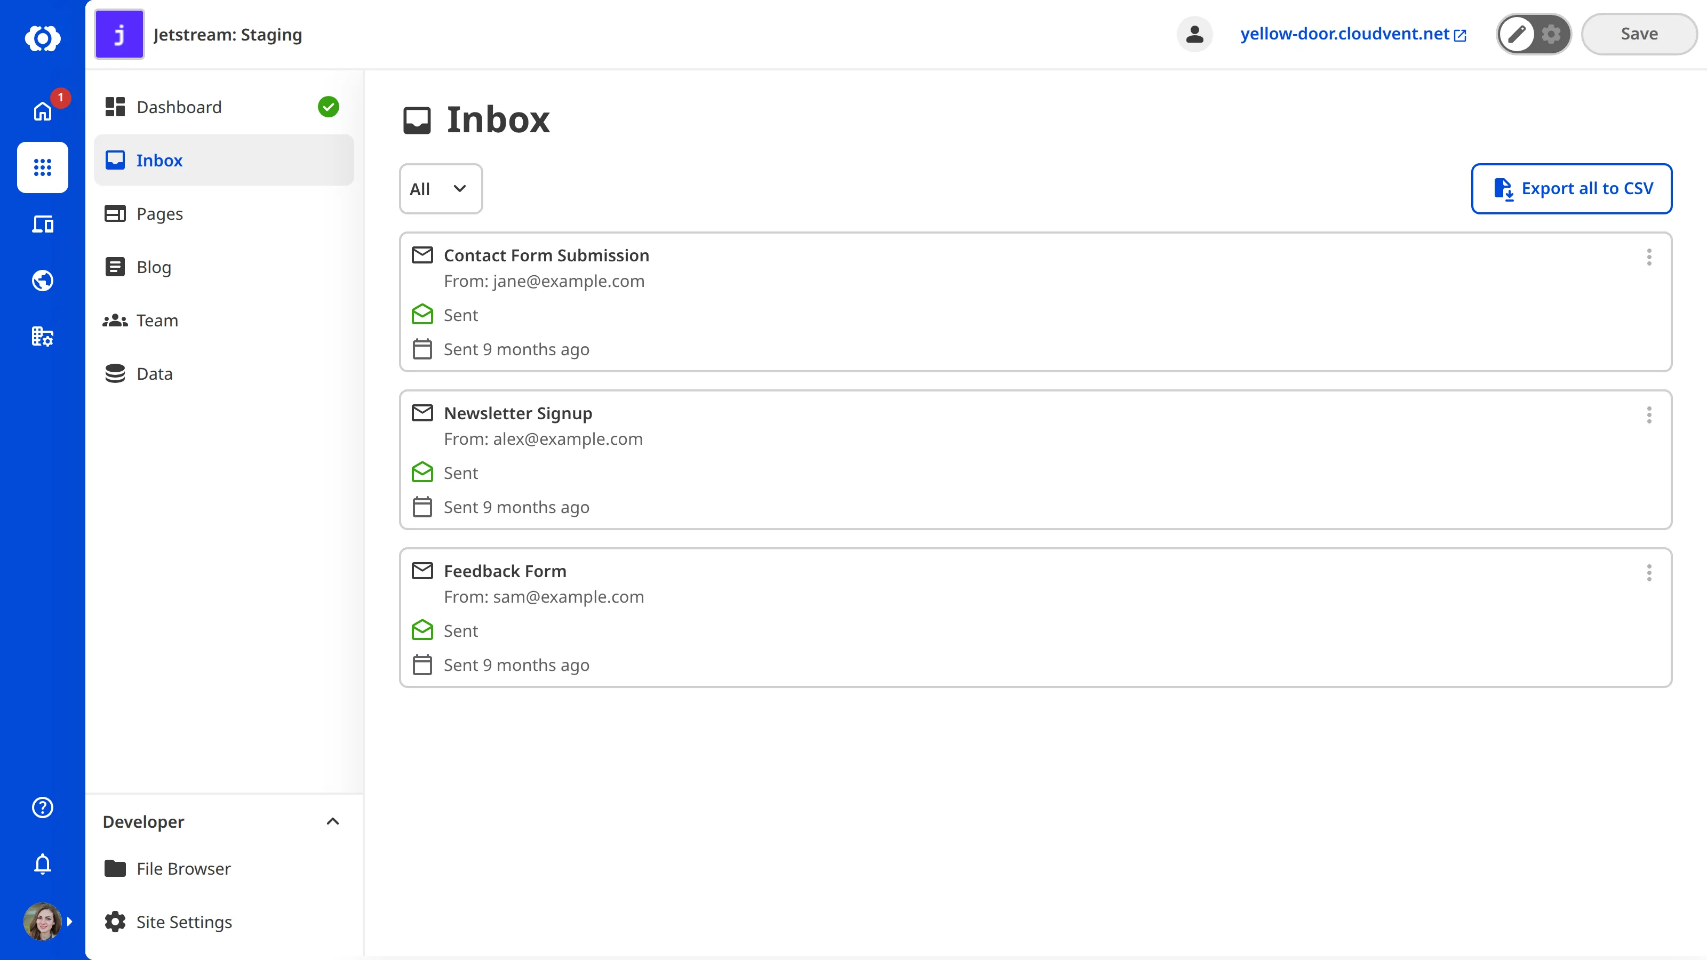The width and height of the screenshot is (1707, 960).
Task: Click the calendar icon in Newsletter Signup card
Action: [422, 507]
